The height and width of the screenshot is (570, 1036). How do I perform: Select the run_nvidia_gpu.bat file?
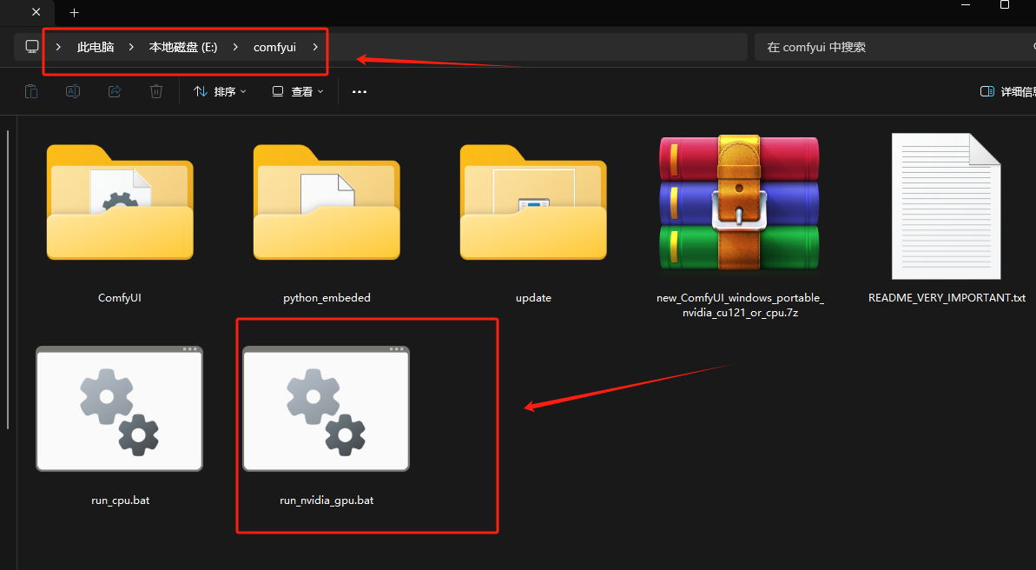[327, 426]
